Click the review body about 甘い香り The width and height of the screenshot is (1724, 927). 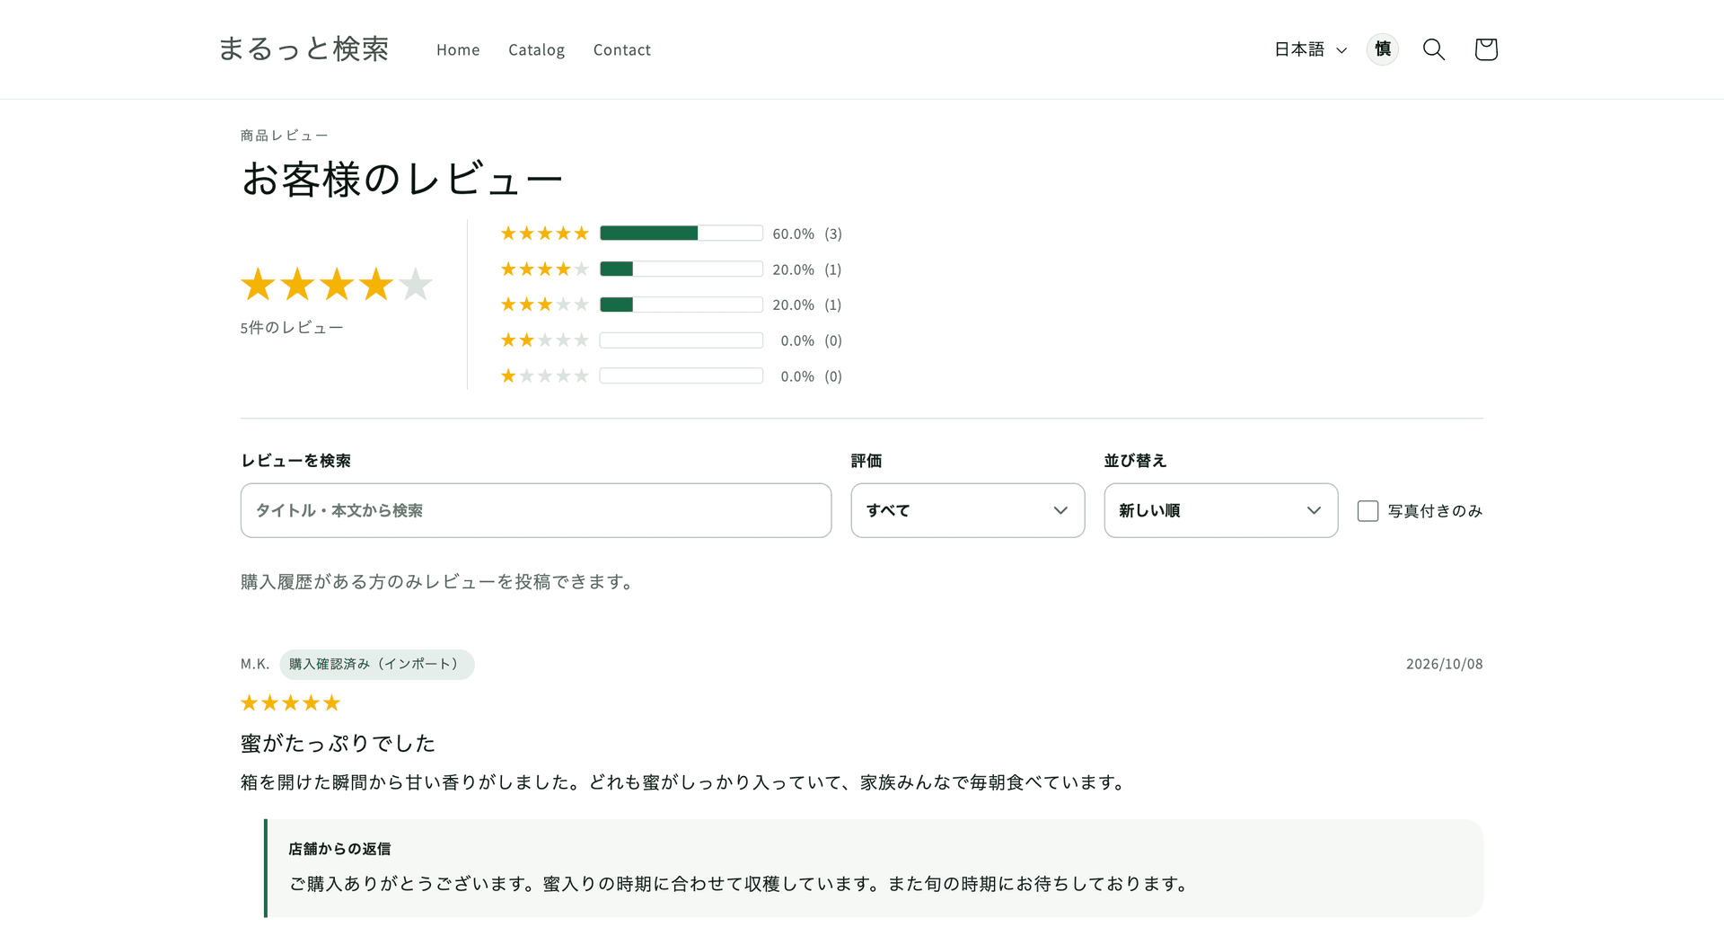(x=685, y=782)
